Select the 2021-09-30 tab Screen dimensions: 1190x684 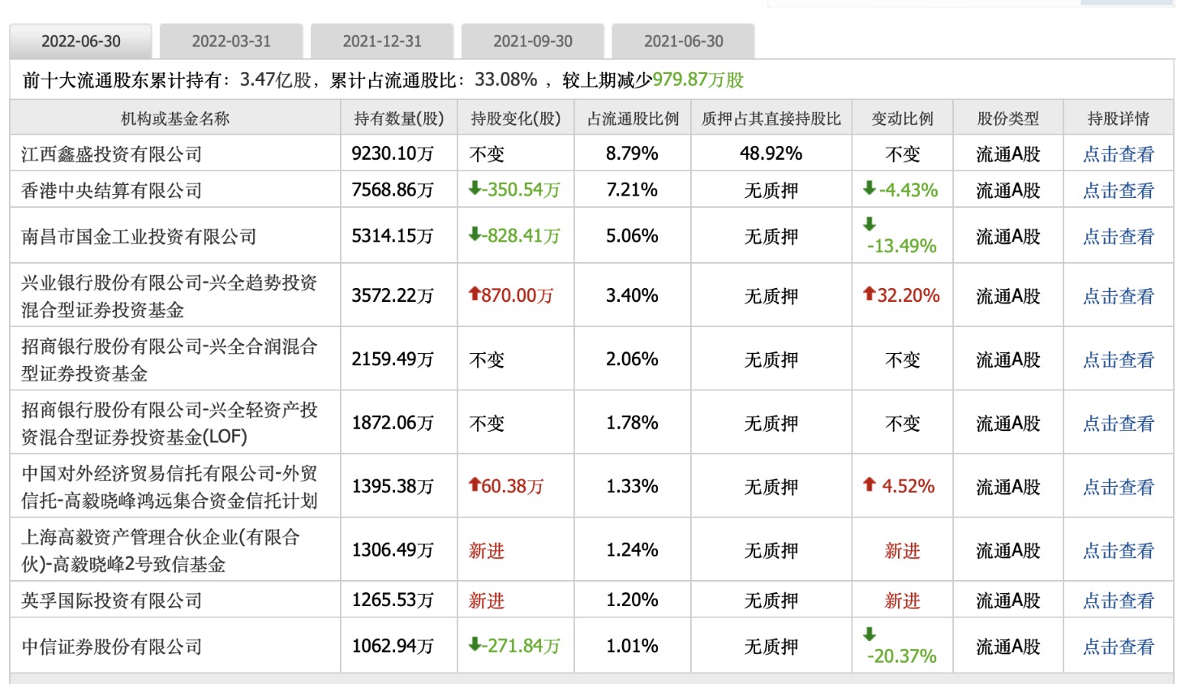533,41
